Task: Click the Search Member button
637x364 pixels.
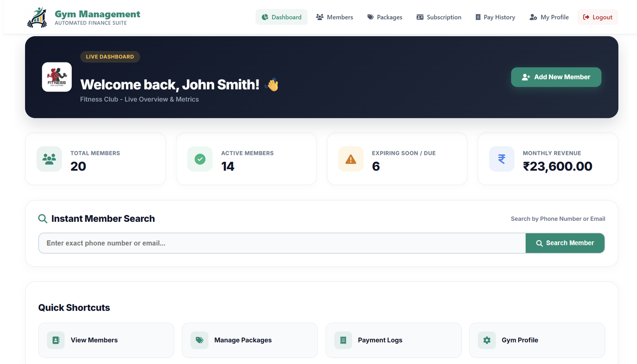Action: click(565, 243)
